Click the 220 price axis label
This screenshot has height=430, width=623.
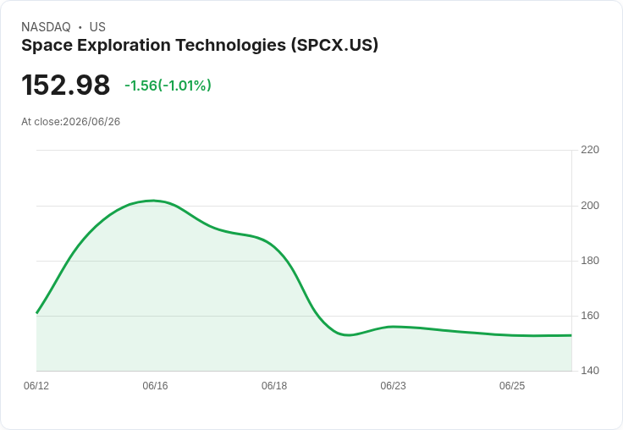click(590, 150)
